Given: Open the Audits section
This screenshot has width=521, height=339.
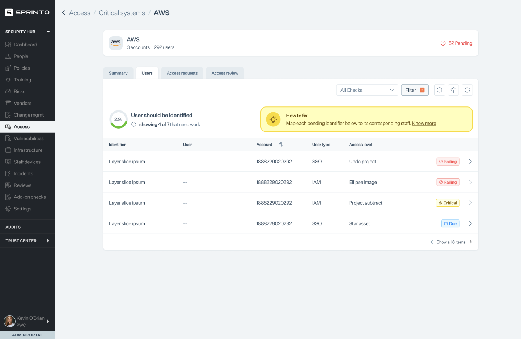Looking at the screenshot, I should click(27, 227).
